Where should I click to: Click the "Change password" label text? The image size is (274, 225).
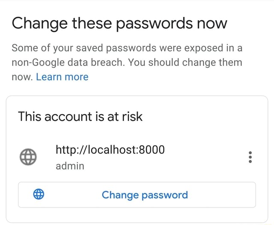tap(145, 195)
